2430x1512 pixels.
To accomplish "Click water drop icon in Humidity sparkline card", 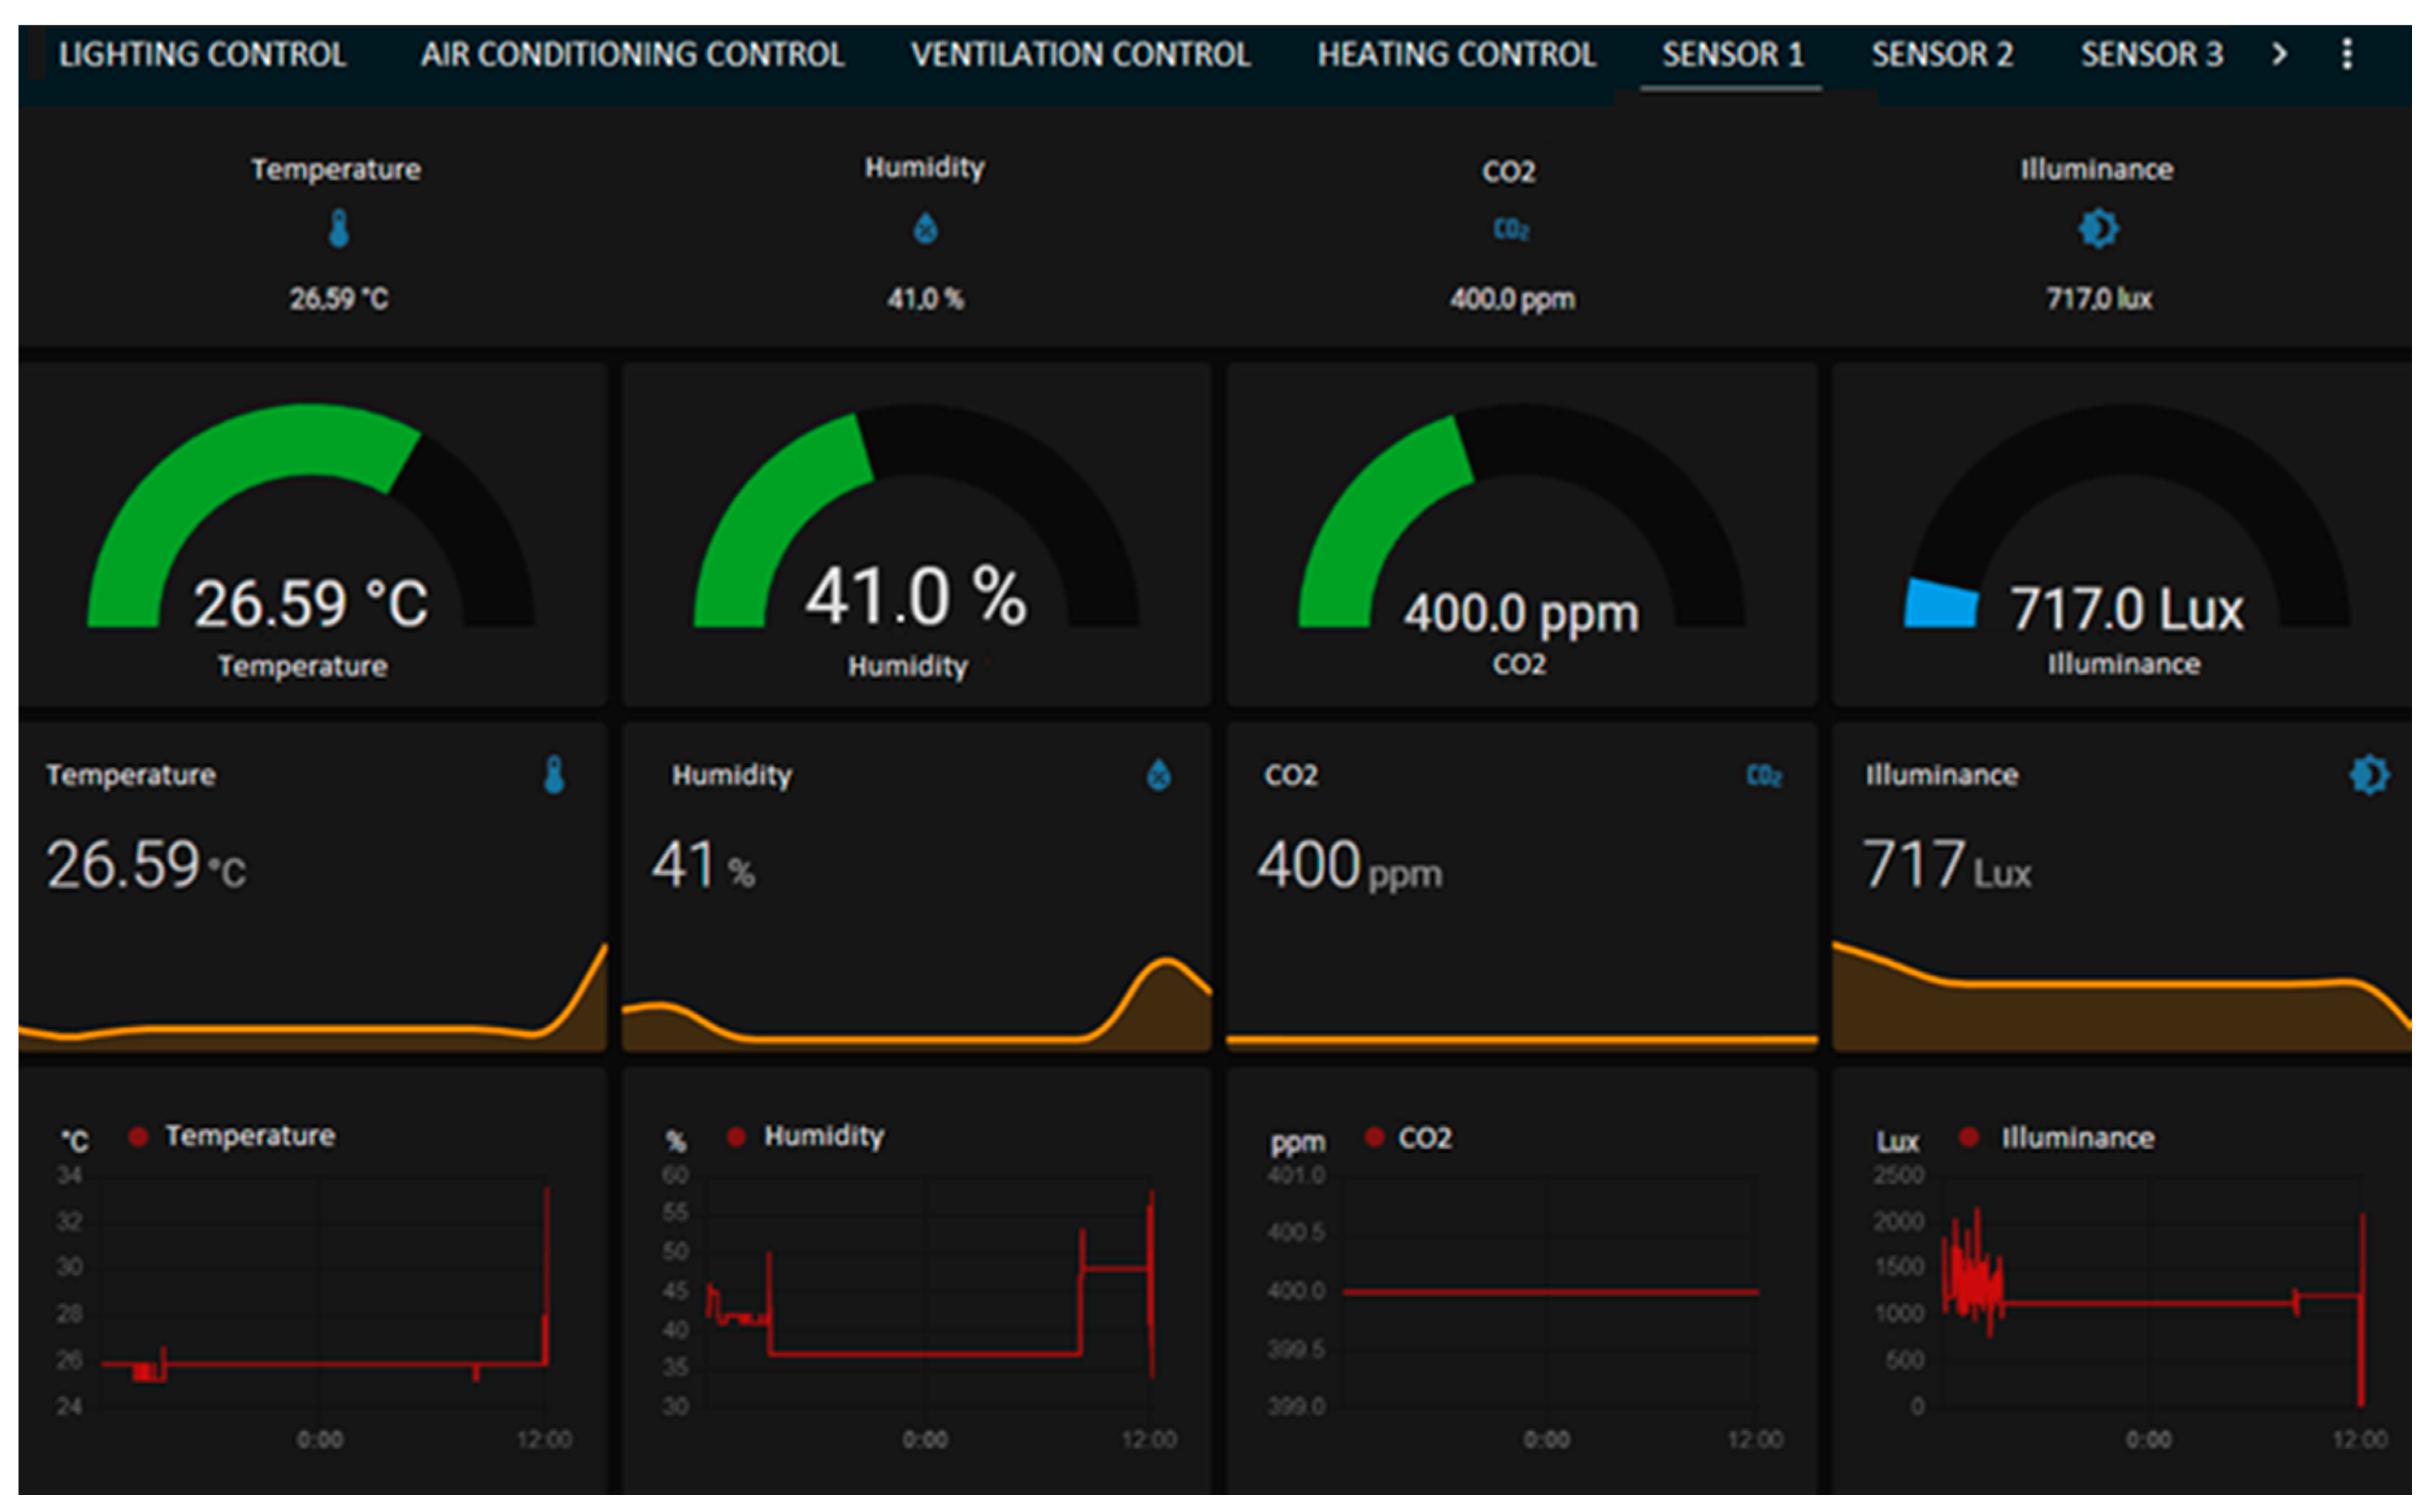I will [x=1158, y=775].
